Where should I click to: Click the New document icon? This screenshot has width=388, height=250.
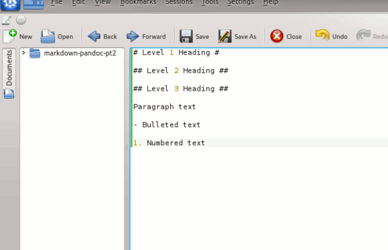[x=9, y=36]
